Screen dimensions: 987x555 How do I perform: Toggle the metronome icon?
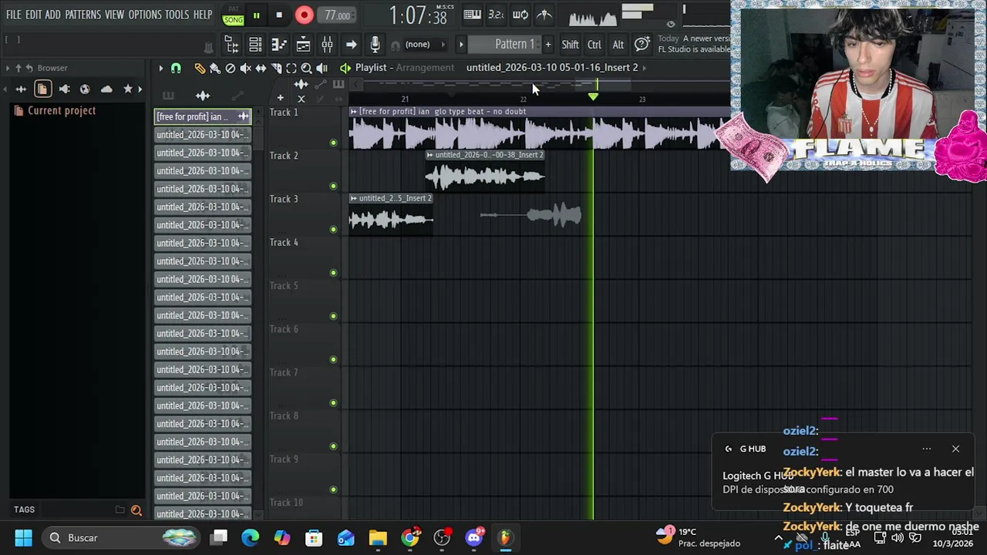click(x=544, y=15)
